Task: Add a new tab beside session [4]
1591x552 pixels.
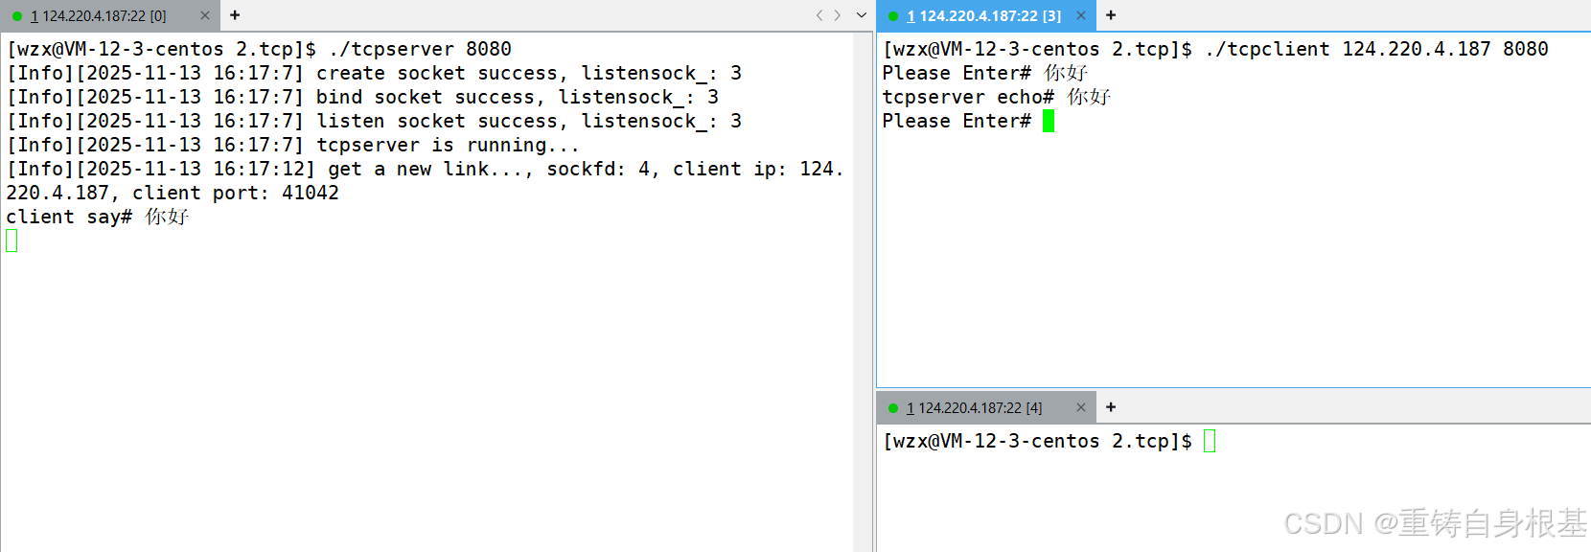Action: [1111, 407]
